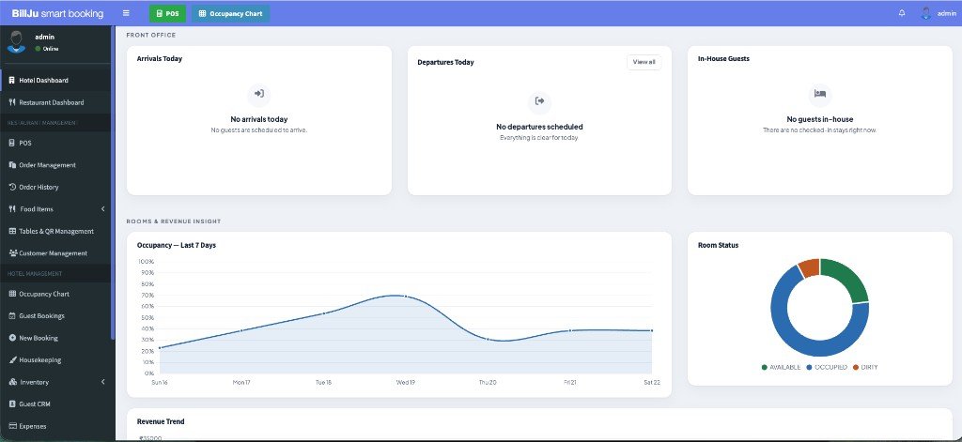Open Restaurant Dashboard in sidebar
The image size is (962, 442).
tap(55, 102)
